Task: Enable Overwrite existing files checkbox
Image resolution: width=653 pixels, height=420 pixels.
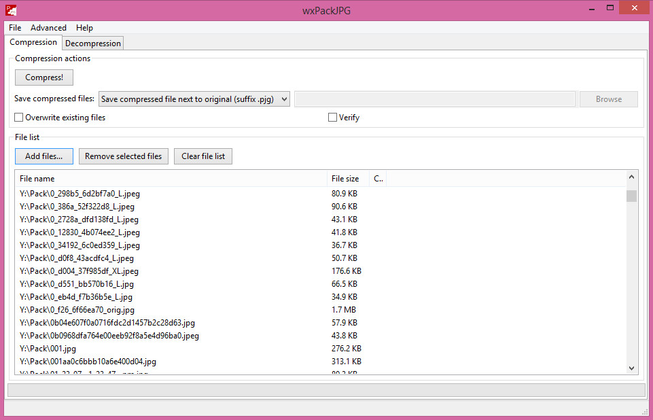Action: coord(19,118)
